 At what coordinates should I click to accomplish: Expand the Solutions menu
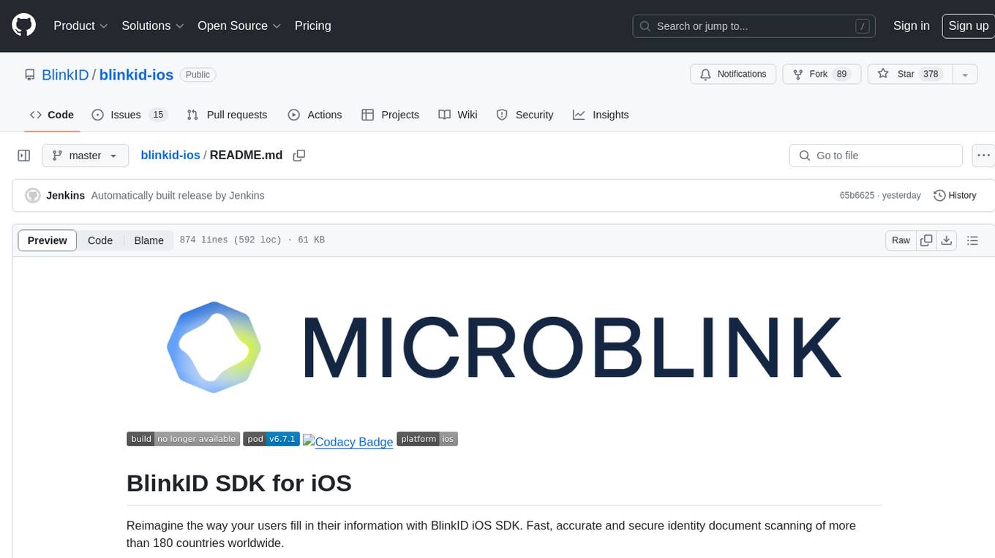(x=153, y=26)
